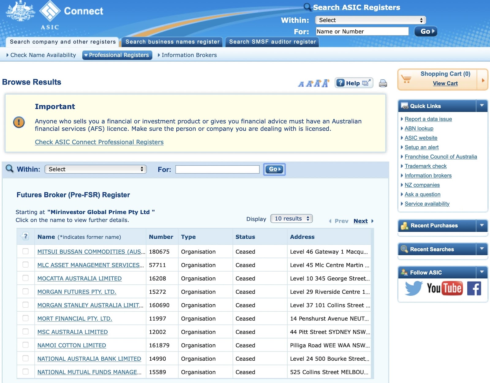490x383 pixels.
Task: Tick checkbox for MORT FINANCIAL PTY. LTD.
Action: click(25, 318)
